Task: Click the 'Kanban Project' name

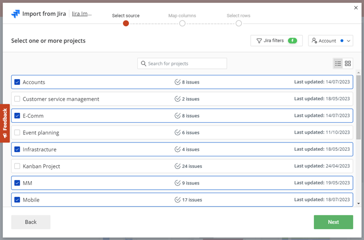Action: [41, 166]
